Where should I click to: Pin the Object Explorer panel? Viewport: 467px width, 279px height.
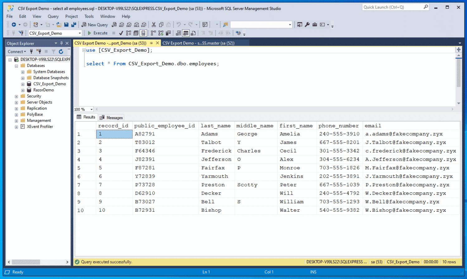point(61,43)
